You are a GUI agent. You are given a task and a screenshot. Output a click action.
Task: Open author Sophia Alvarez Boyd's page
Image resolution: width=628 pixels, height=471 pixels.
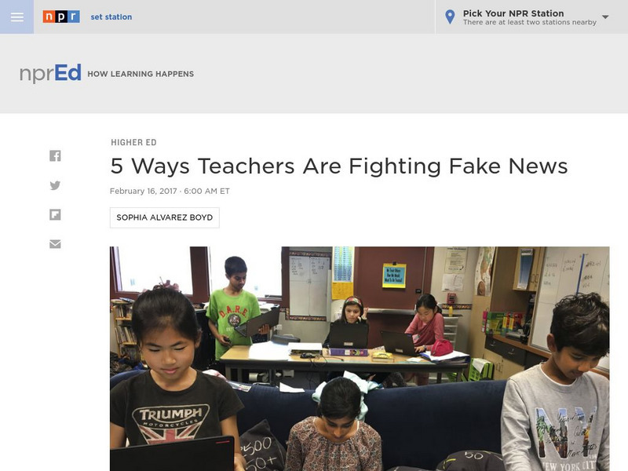click(165, 217)
